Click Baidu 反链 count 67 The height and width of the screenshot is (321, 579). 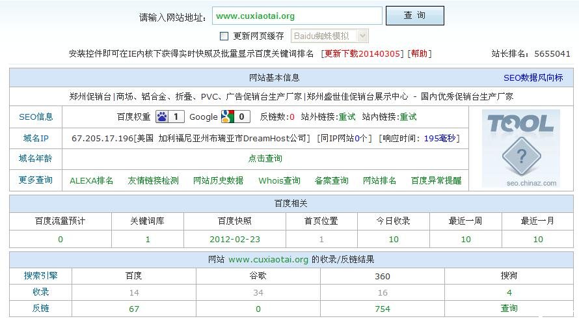[x=134, y=309]
